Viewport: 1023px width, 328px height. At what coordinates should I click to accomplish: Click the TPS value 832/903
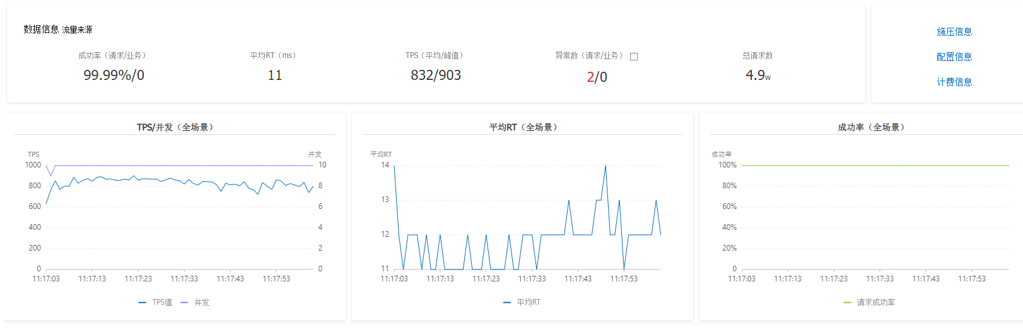tap(436, 75)
